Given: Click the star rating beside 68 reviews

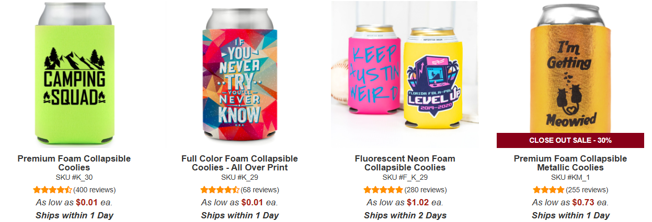Looking at the screenshot, I should coord(220,190).
